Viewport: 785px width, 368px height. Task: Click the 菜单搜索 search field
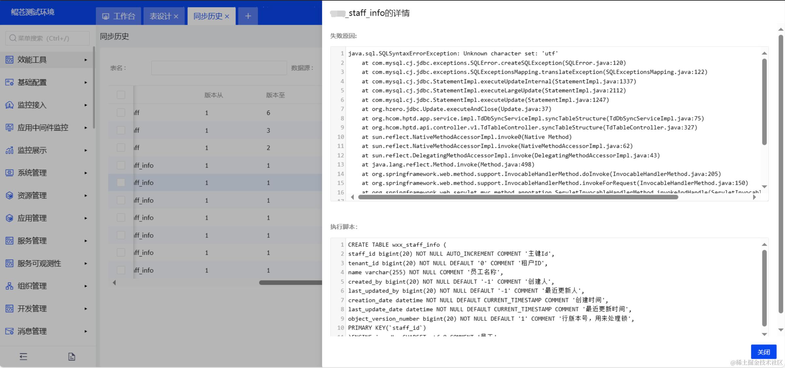(48, 38)
